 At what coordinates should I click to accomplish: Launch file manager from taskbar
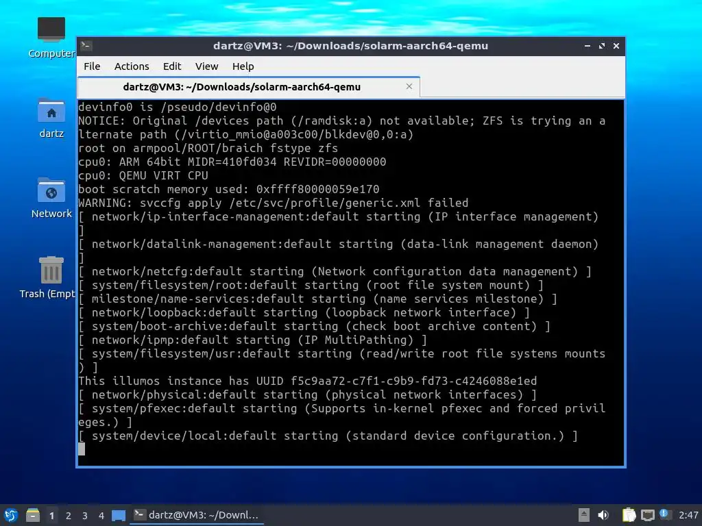[33, 515]
